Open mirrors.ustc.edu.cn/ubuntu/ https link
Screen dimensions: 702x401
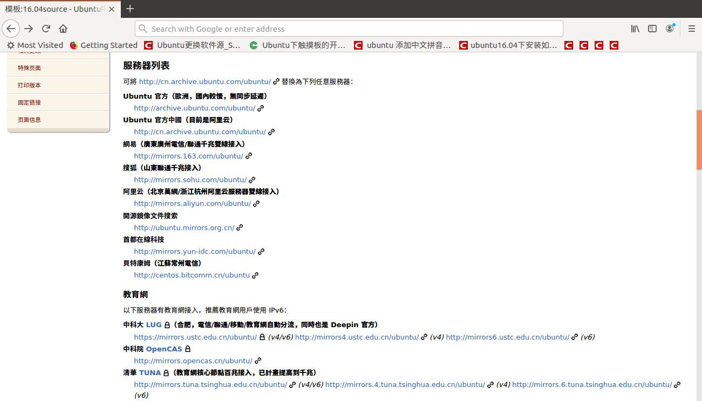coord(195,337)
